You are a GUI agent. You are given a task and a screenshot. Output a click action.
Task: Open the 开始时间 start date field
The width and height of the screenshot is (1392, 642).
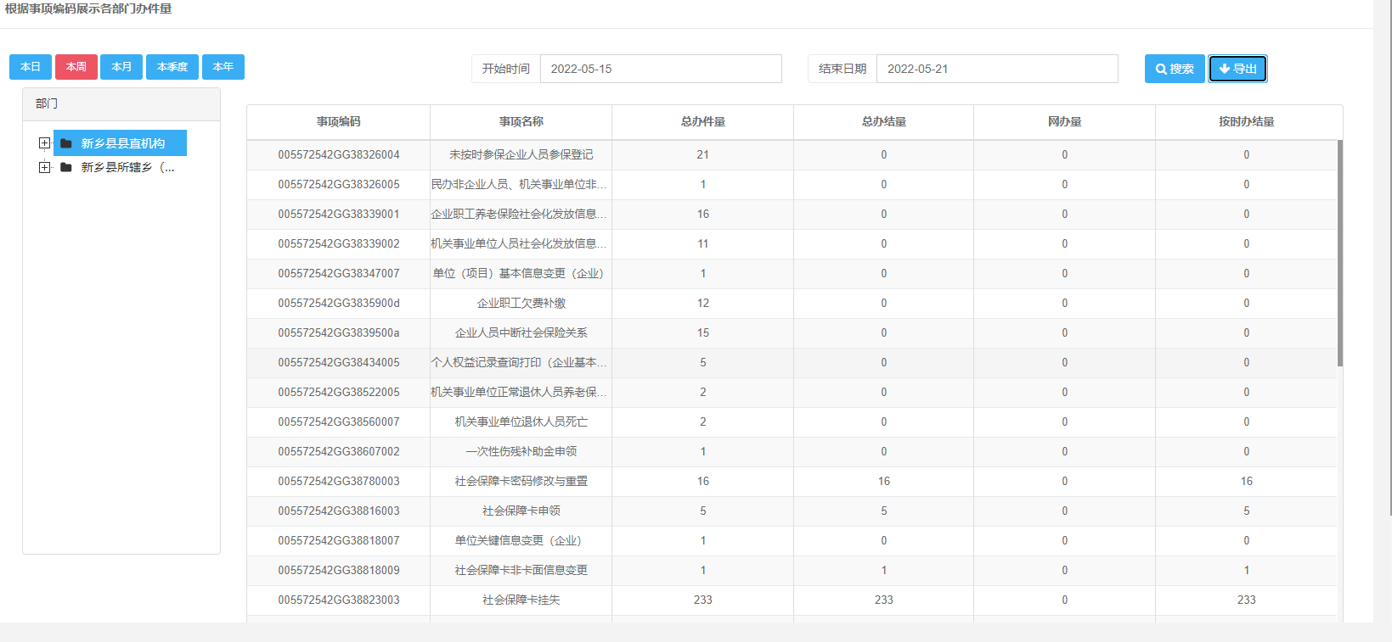click(x=661, y=69)
